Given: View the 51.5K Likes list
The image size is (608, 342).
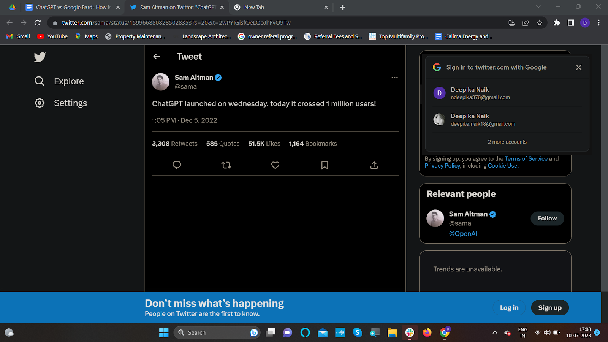Looking at the screenshot, I should [x=264, y=144].
